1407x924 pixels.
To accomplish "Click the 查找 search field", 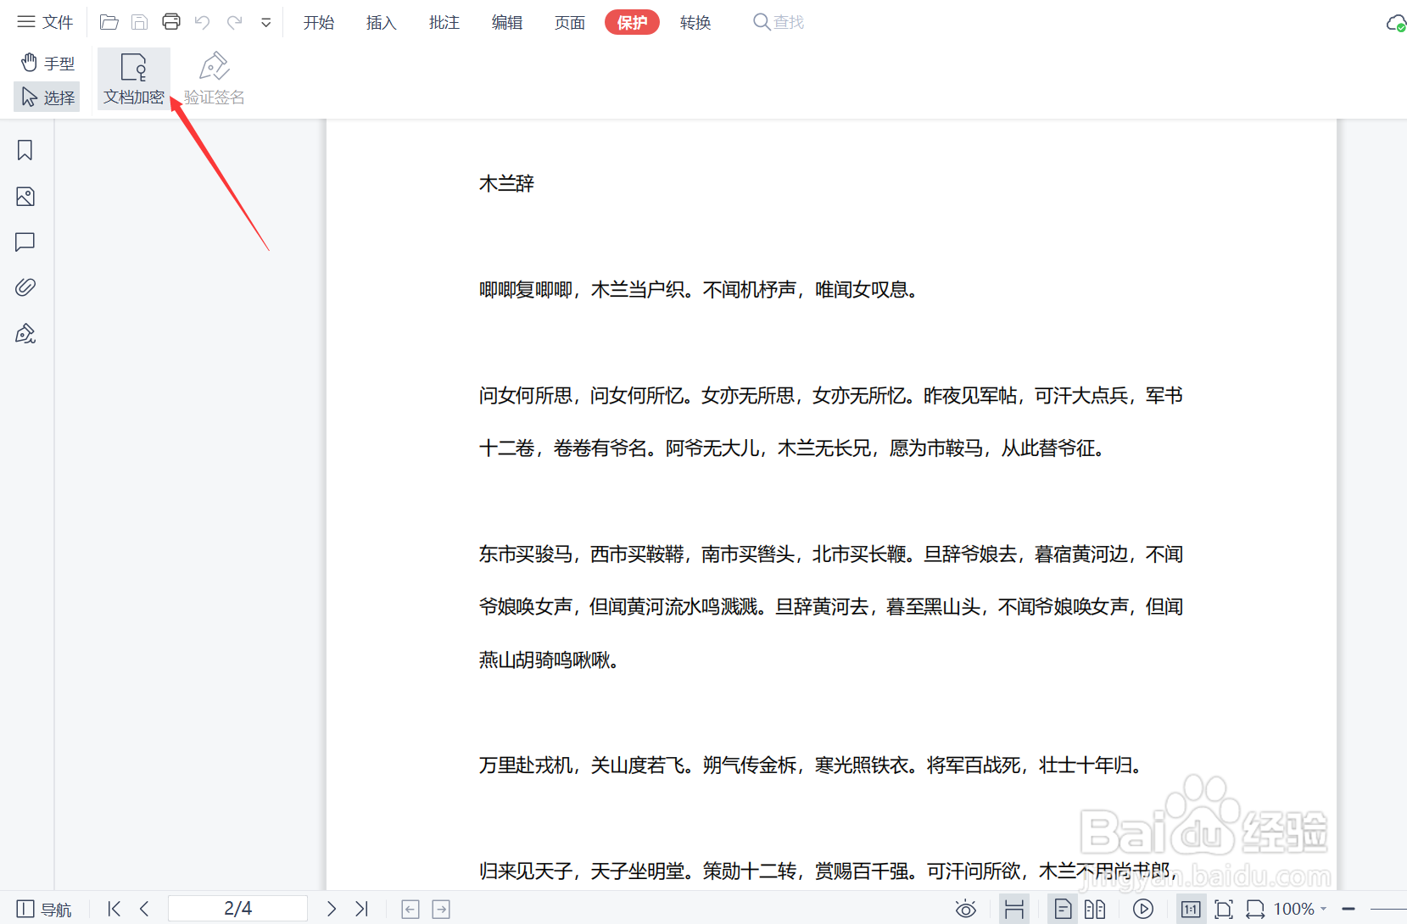I will tap(779, 22).
